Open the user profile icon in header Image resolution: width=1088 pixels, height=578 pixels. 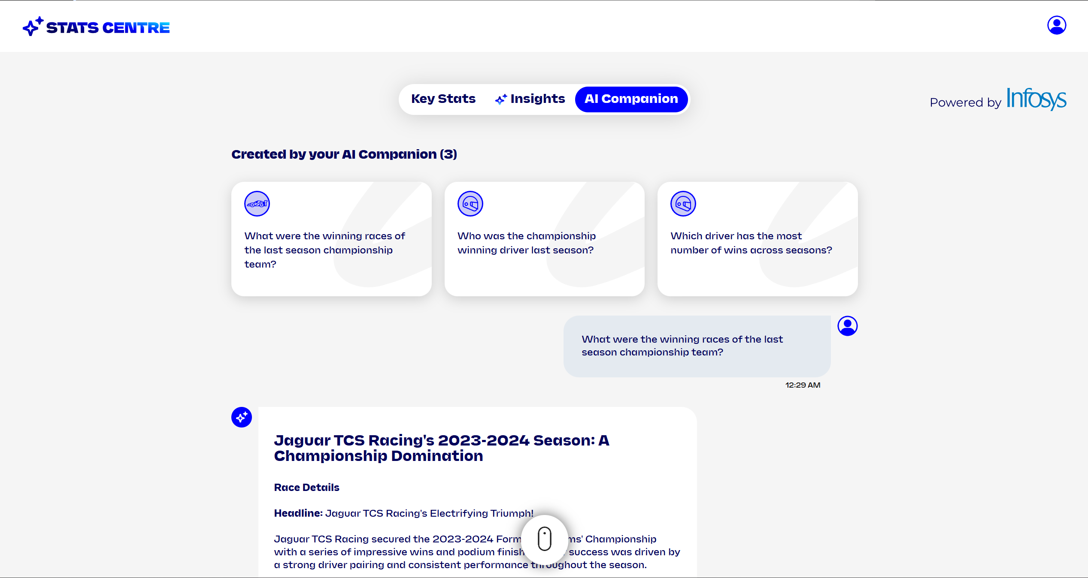(1056, 25)
